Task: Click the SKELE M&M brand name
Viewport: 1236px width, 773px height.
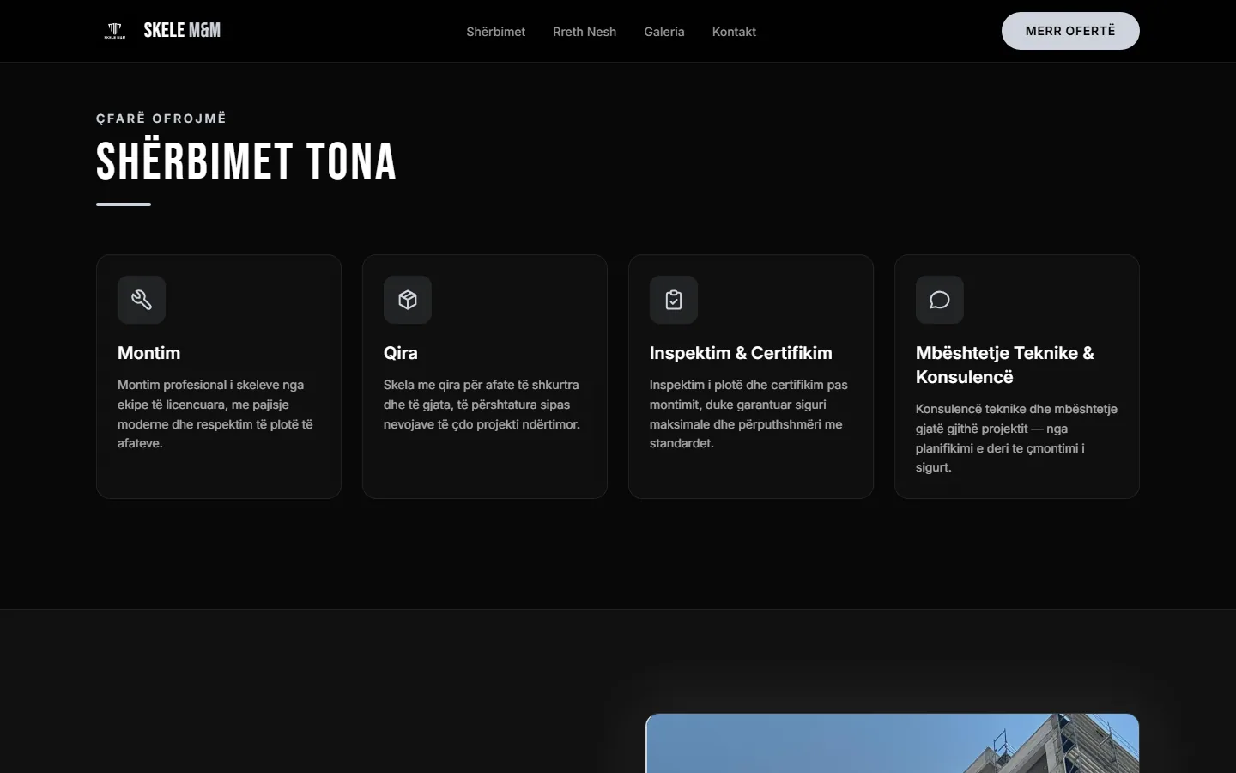Action: tap(182, 31)
